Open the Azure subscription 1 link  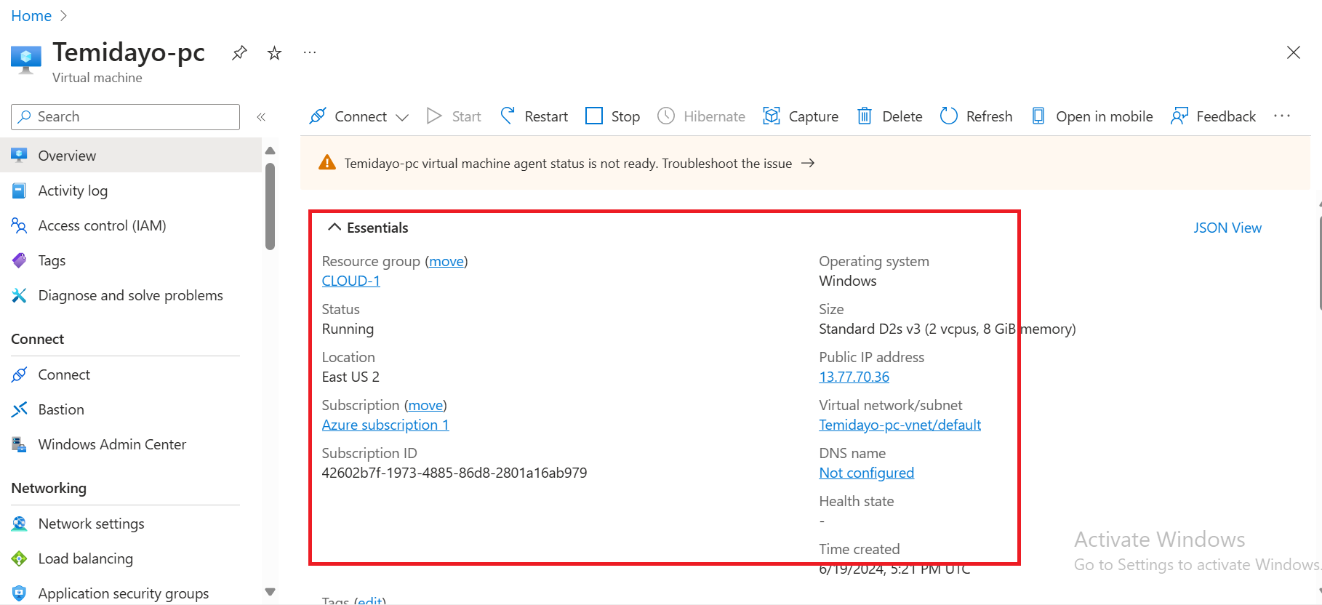(x=385, y=425)
